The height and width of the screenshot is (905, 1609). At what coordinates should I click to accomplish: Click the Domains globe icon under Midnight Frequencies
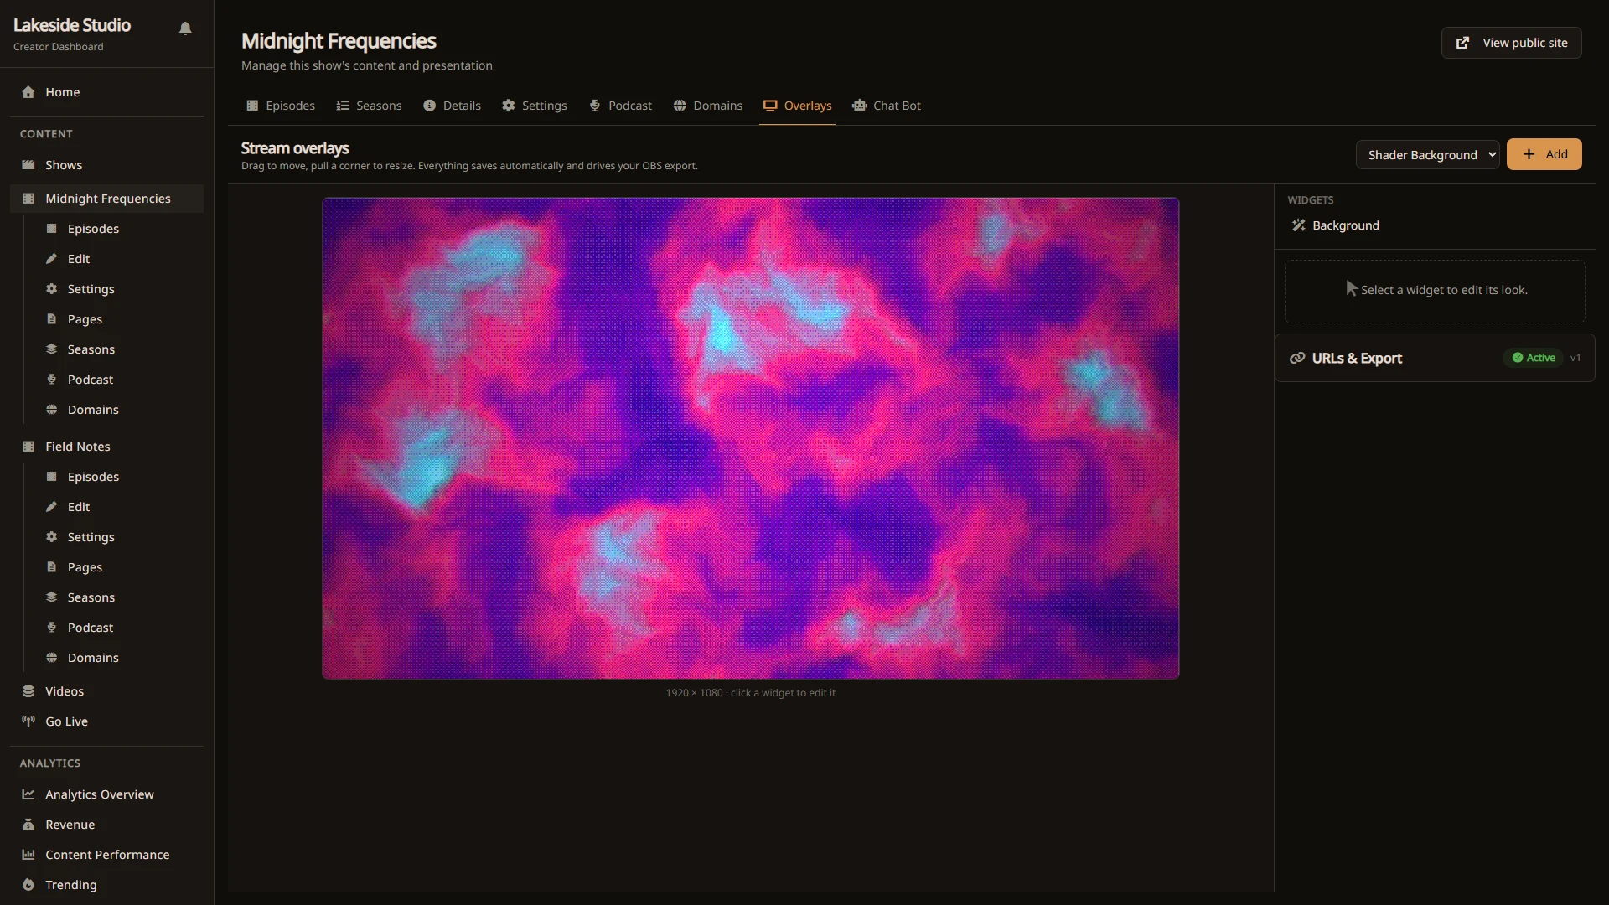click(x=51, y=410)
